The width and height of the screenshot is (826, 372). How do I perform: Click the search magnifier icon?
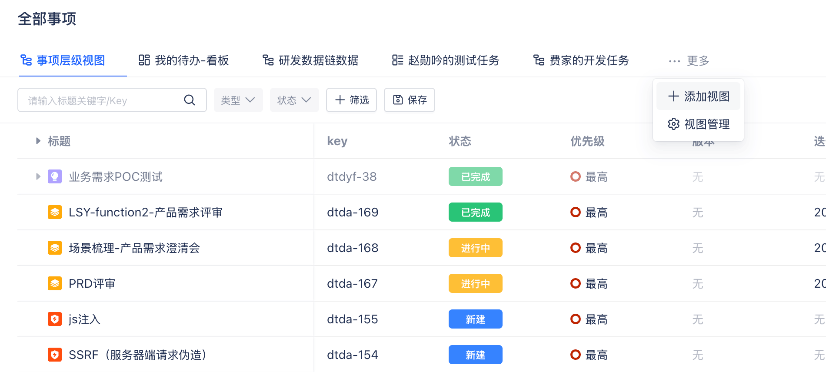[190, 100]
